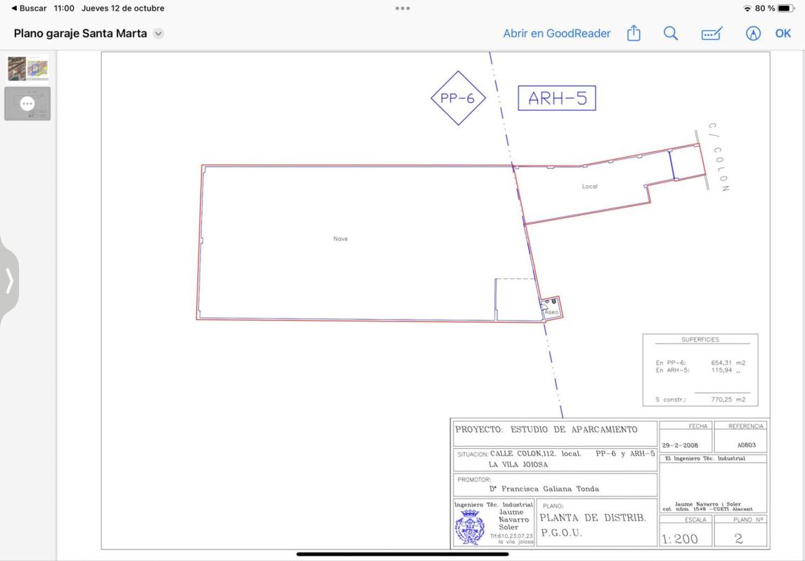Return to Buscar app
Screen dimensions: 805x561
(x=29, y=8)
